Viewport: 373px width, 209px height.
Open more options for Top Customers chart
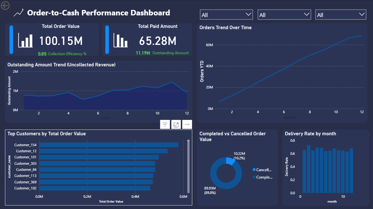tap(187, 124)
